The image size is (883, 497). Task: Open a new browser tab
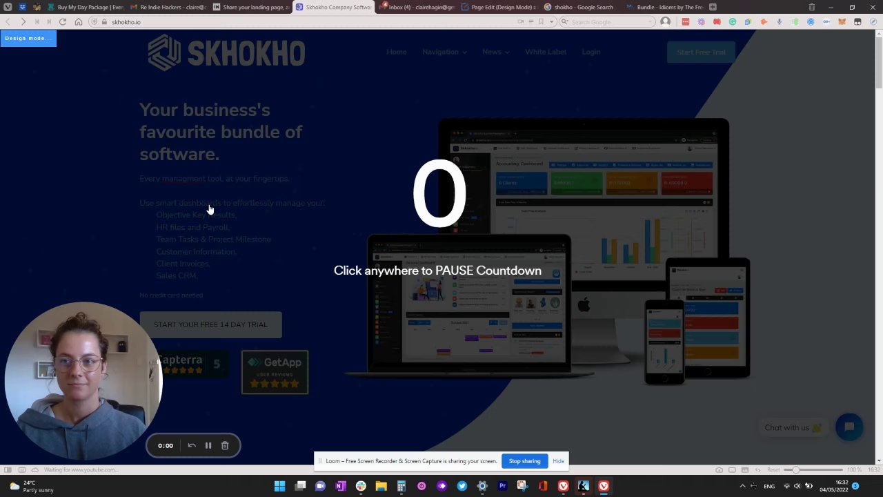tap(713, 7)
